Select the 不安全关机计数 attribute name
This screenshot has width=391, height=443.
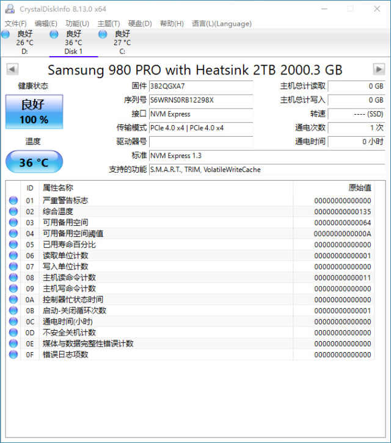(69, 333)
